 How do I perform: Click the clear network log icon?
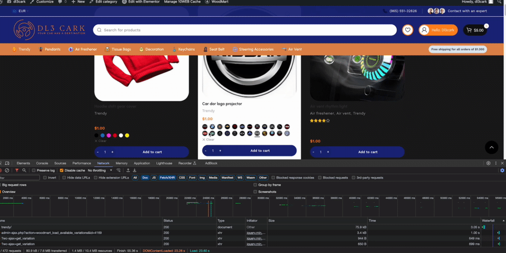pyautogui.click(x=7, y=171)
